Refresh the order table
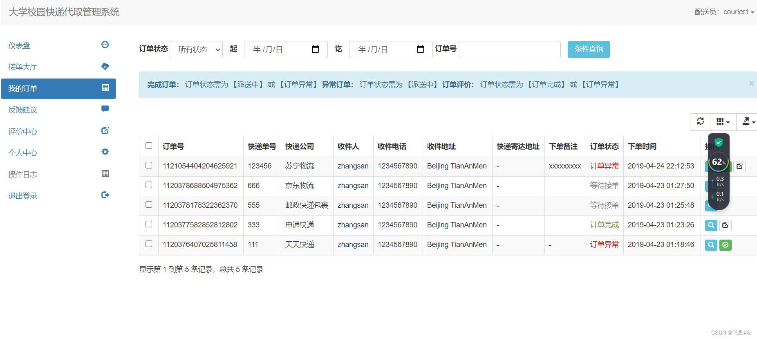757x339 pixels. pos(700,121)
